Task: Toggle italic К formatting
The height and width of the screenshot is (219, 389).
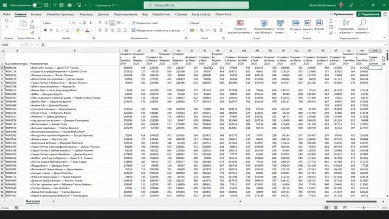Action: (51, 30)
